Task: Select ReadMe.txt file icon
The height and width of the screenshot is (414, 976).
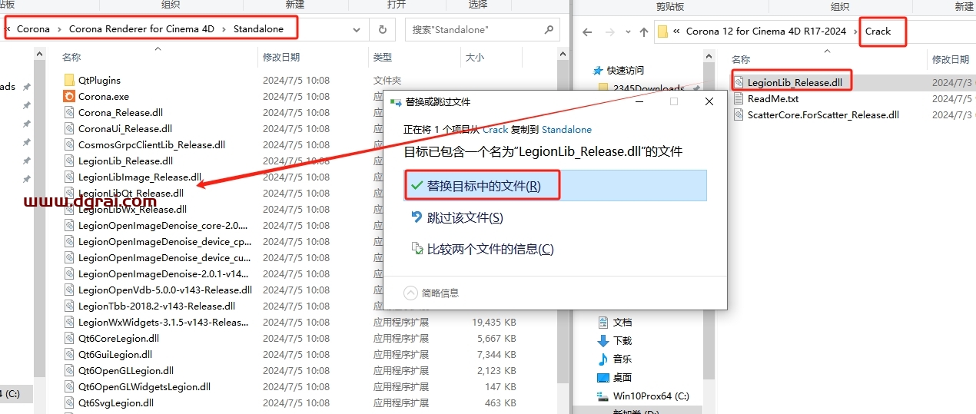Action: (x=739, y=98)
